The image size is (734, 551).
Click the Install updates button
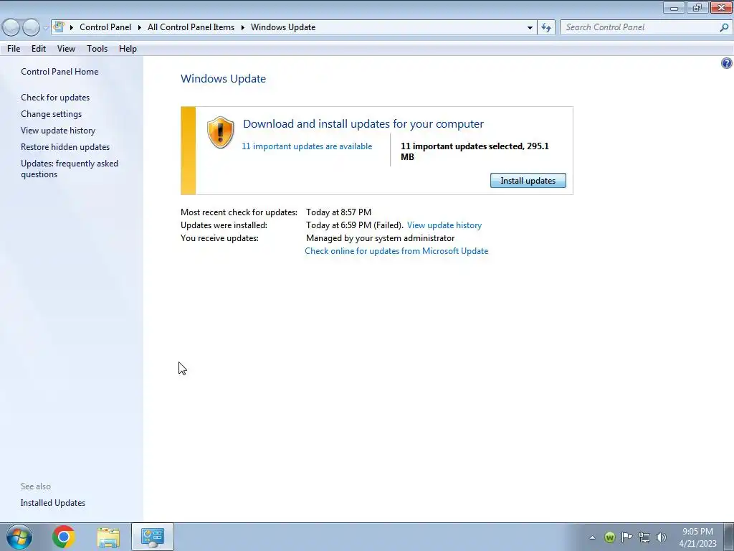point(528,180)
